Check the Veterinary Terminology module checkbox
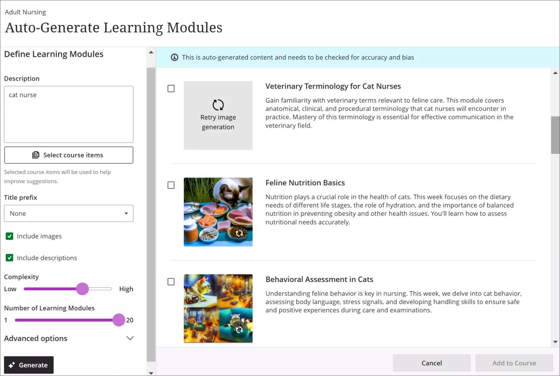Image resolution: width=560 pixels, height=376 pixels. click(x=171, y=88)
